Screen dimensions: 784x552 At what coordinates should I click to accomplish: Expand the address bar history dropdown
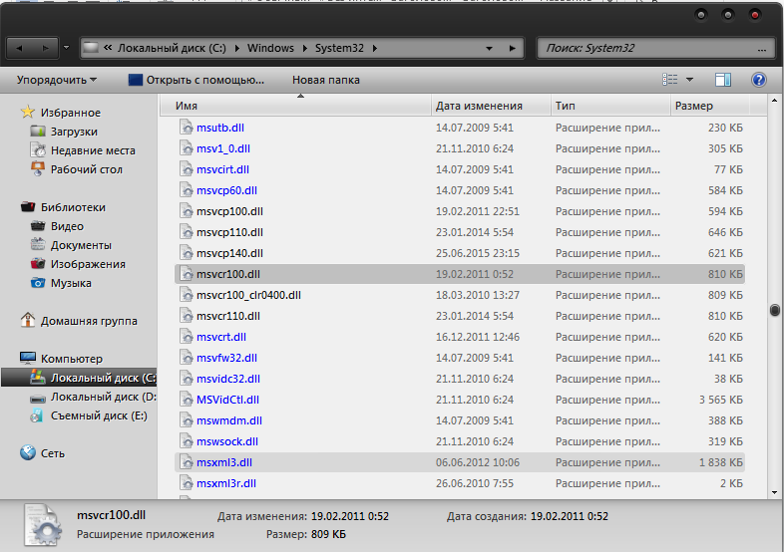(489, 49)
